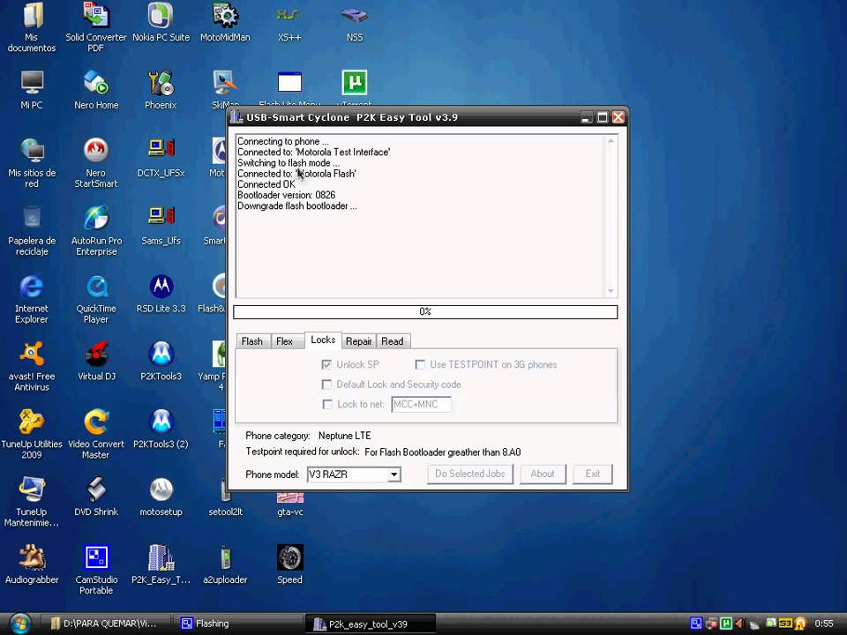Open P2K_Easy_T... desktop icon
847x635 pixels.
pos(161,564)
